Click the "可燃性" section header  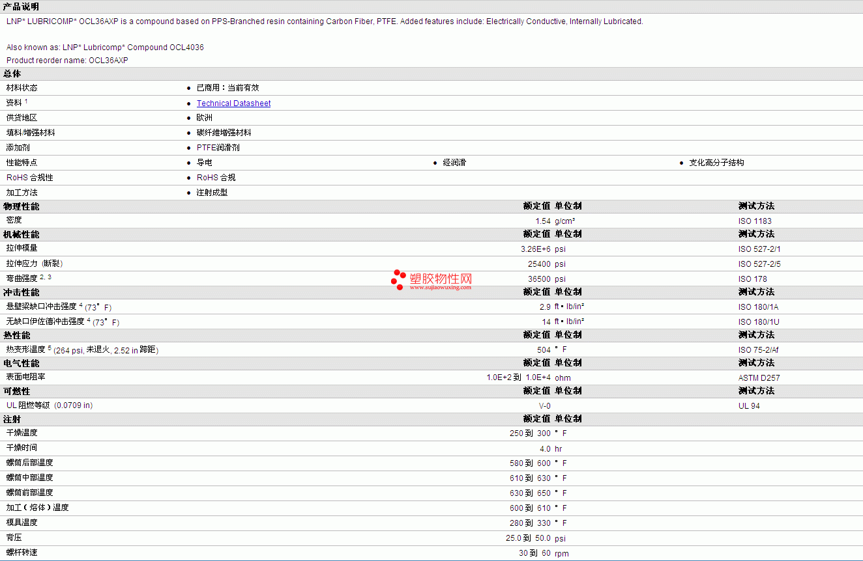pyautogui.click(x=17, y=391)
